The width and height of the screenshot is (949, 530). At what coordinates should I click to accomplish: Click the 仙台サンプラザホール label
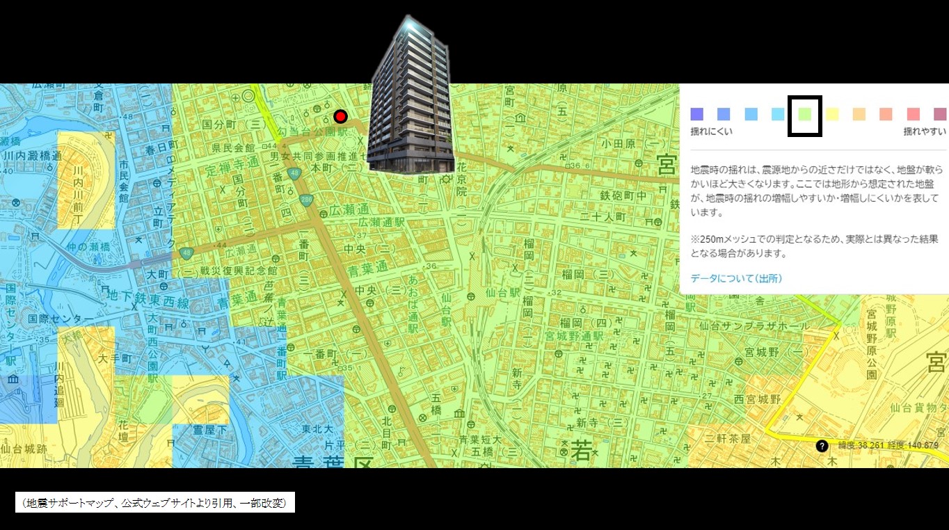point(754,326)
